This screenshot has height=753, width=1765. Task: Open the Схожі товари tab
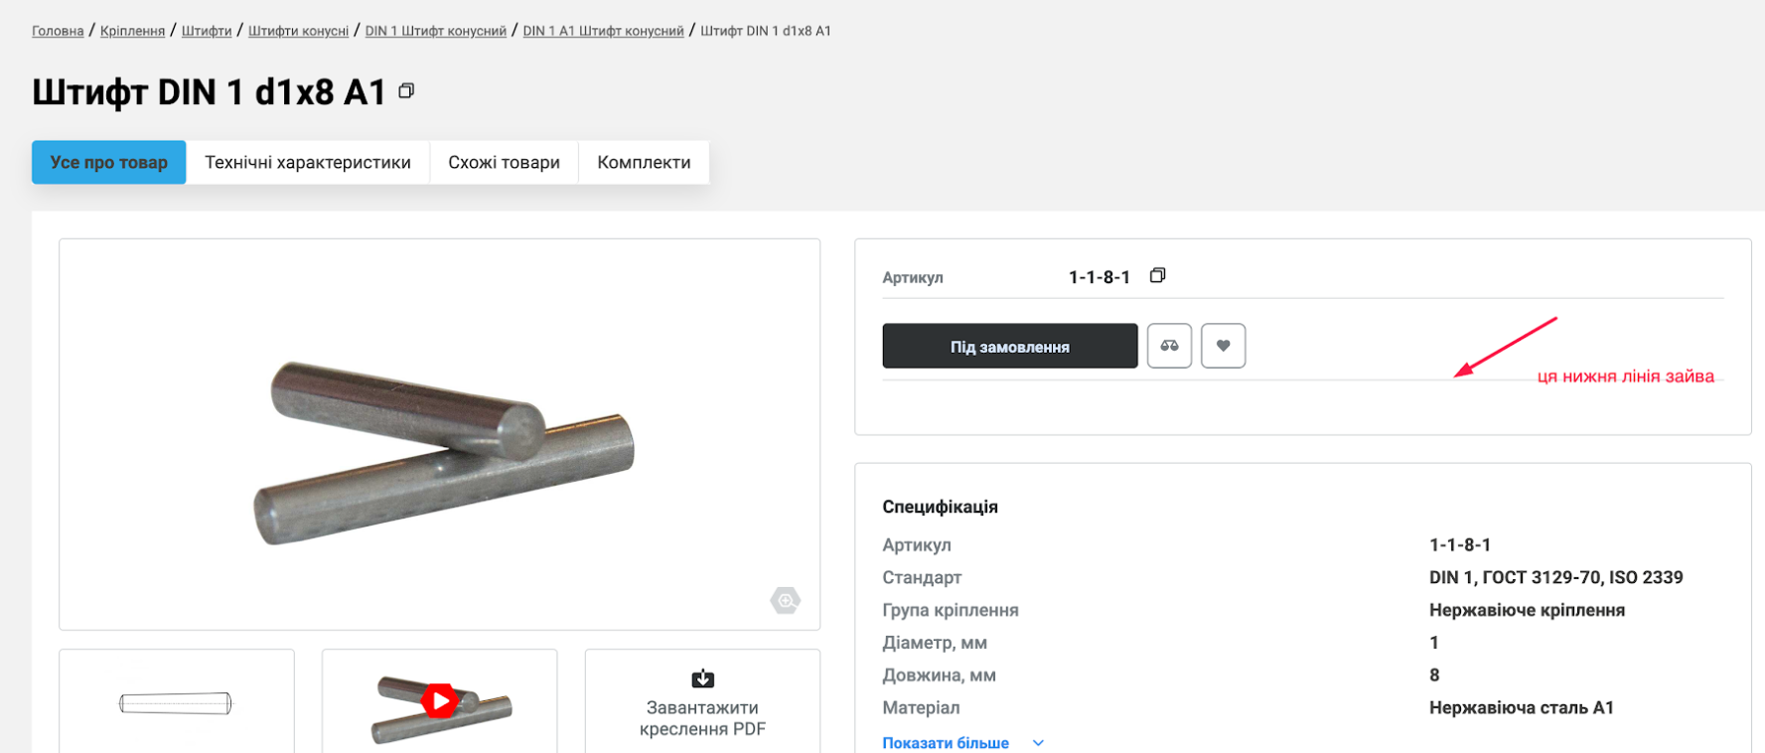point(504,162)
